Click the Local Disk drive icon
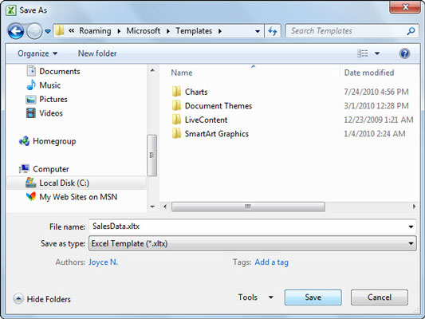The height and width of the screenshot is (319, 425). [31, 183]
